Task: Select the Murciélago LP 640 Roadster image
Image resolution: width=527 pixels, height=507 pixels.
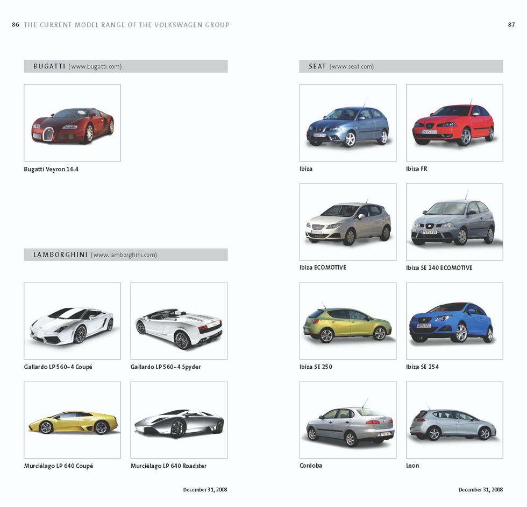Action: [179, 420]
